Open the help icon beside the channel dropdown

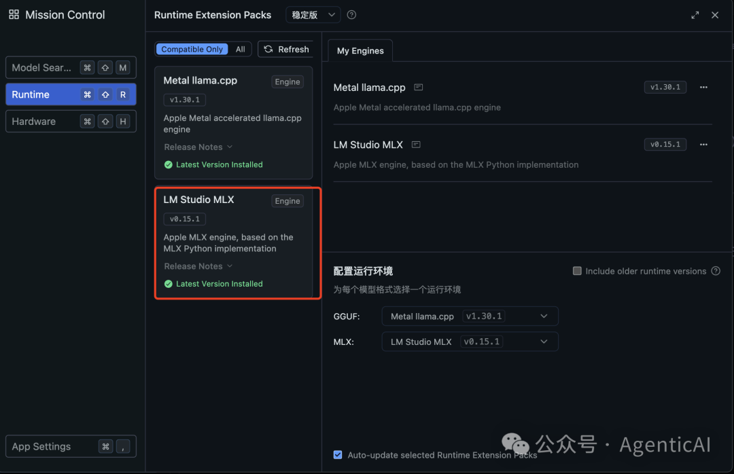[351, 15]
